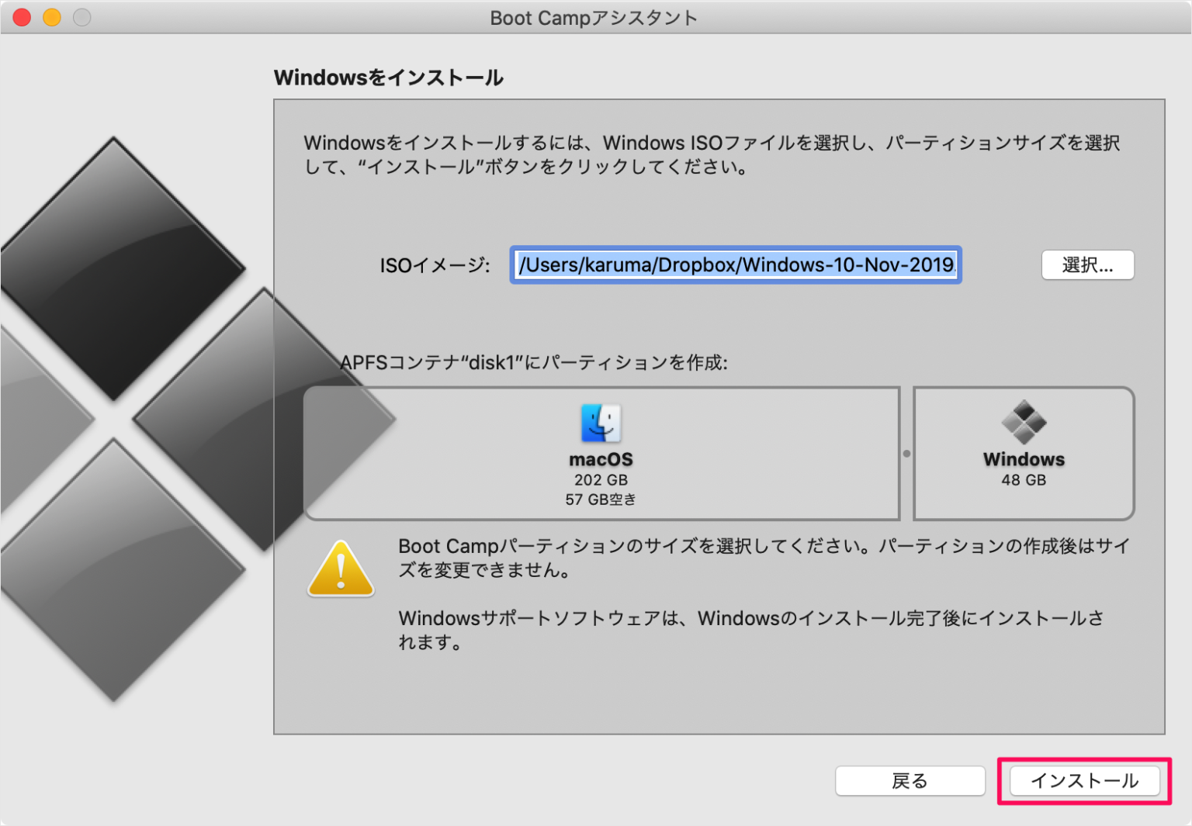Select the macOS 202 GB partition

tap(601, 454)
